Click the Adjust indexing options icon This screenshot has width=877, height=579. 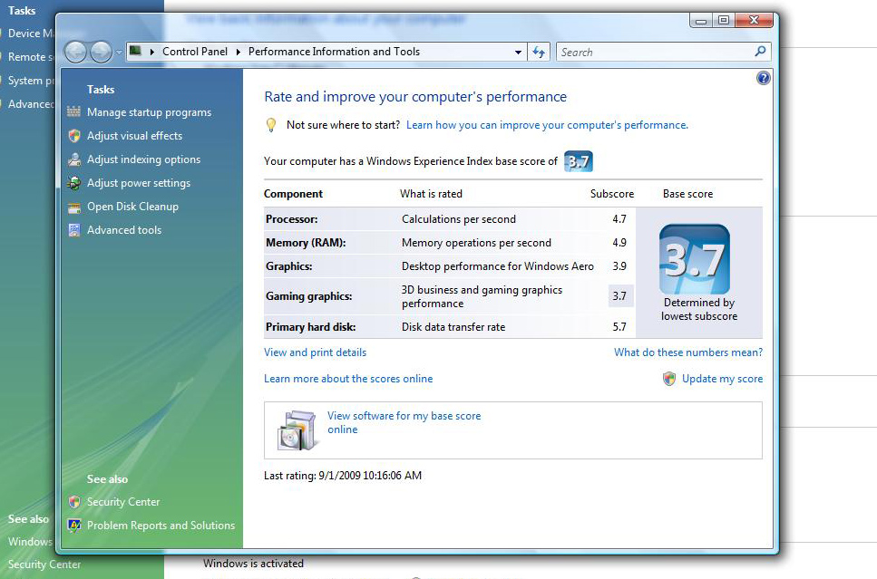(x=73, y=159)
